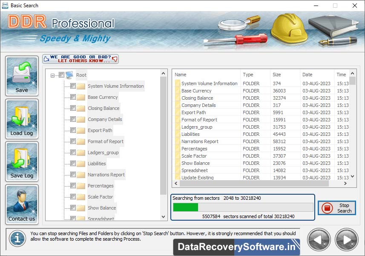The height and width of the screenshot is (256, 365).
Task: Go to the previous step with back arrow
Action: tap(319, 240)
